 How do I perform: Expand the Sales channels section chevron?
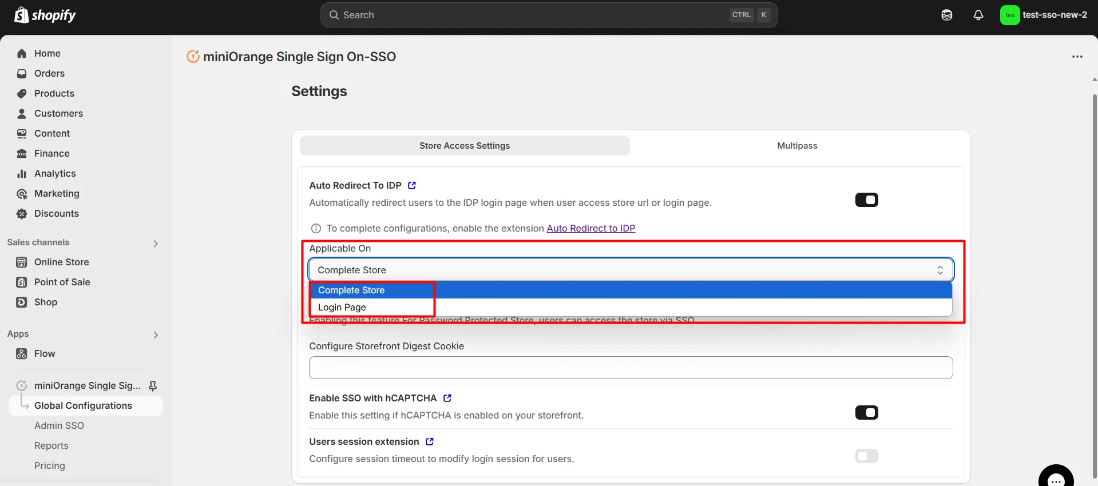[156, 243]
